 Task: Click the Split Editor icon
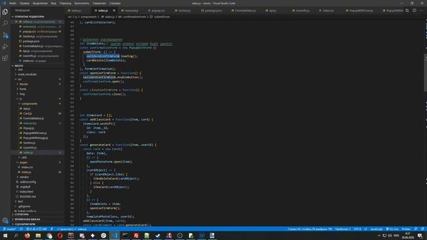click(414, 11)
